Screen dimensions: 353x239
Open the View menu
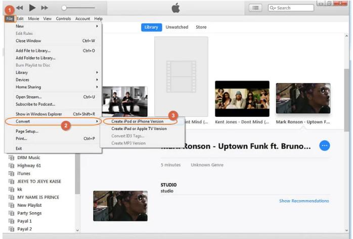point(47,19)
